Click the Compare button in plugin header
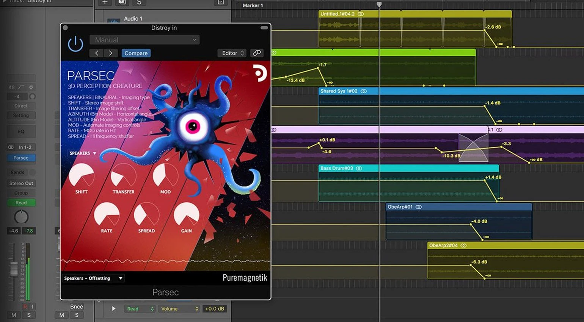 click(136, 53)
